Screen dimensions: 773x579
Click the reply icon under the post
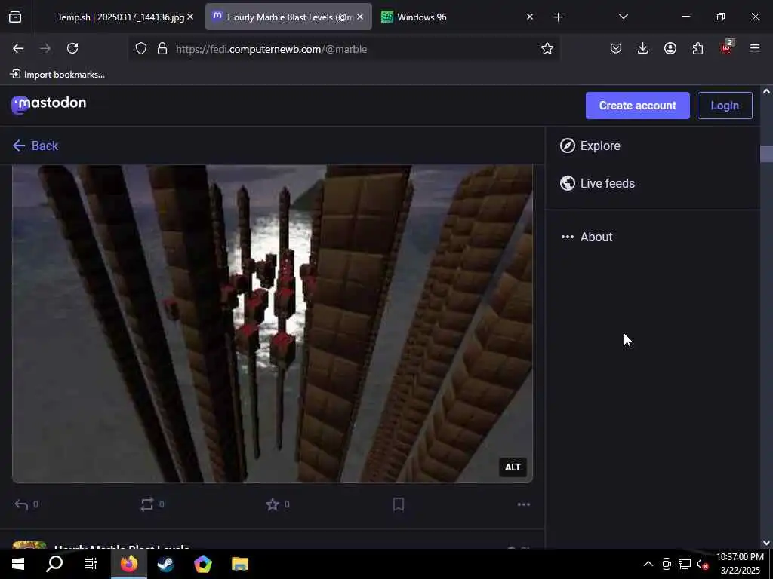[x=21, y=504]
